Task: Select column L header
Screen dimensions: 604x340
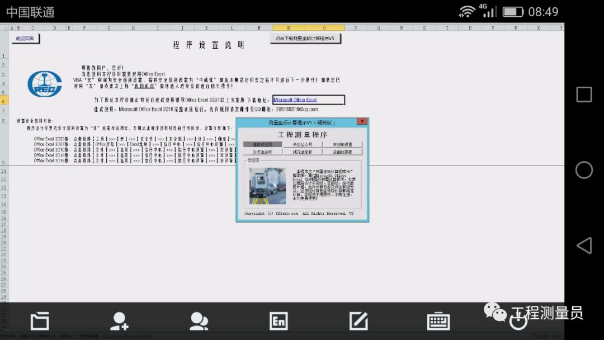Action: (x=232, y=28)
